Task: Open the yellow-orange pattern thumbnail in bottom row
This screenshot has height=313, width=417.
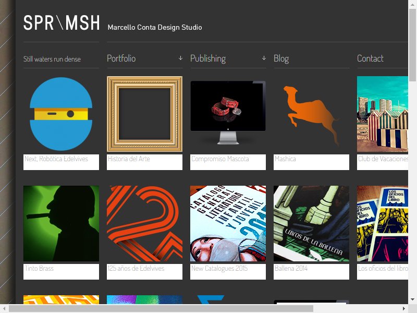Action: [x=61, y=299]
